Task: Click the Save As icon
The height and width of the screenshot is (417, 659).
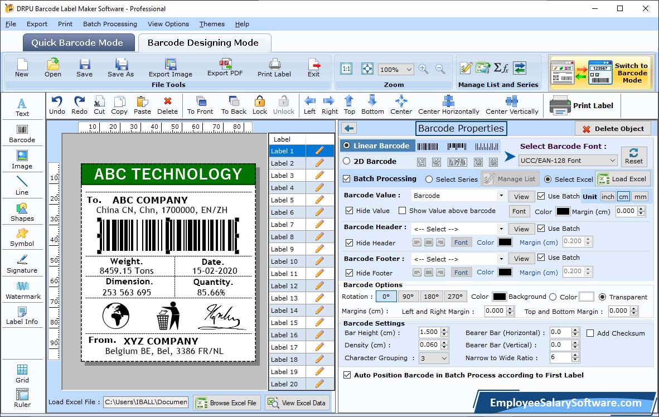Action: [120, 67]
